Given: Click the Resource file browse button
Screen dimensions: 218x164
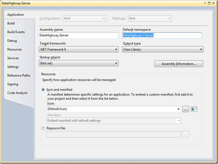Looking at the screenshot, I should 185,134.
